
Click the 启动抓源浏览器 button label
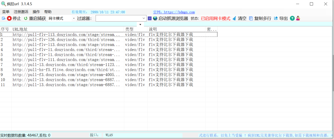[x=173, y=18]
